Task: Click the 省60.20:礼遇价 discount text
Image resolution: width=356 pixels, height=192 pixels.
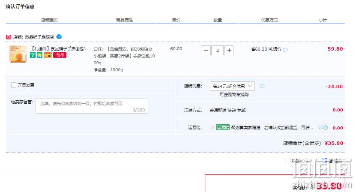Action: coord(266,49)
